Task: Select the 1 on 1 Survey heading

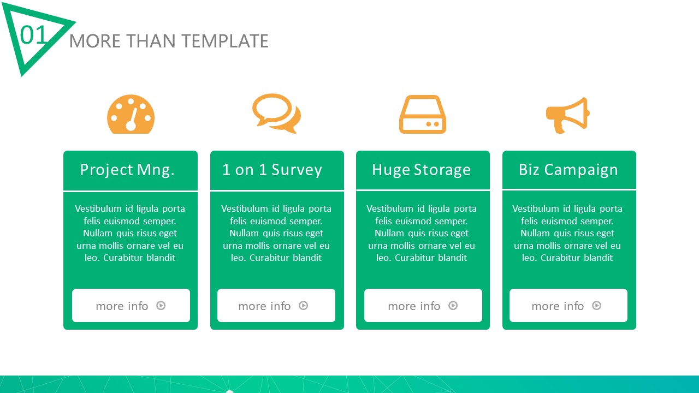Action: [272, 170]
